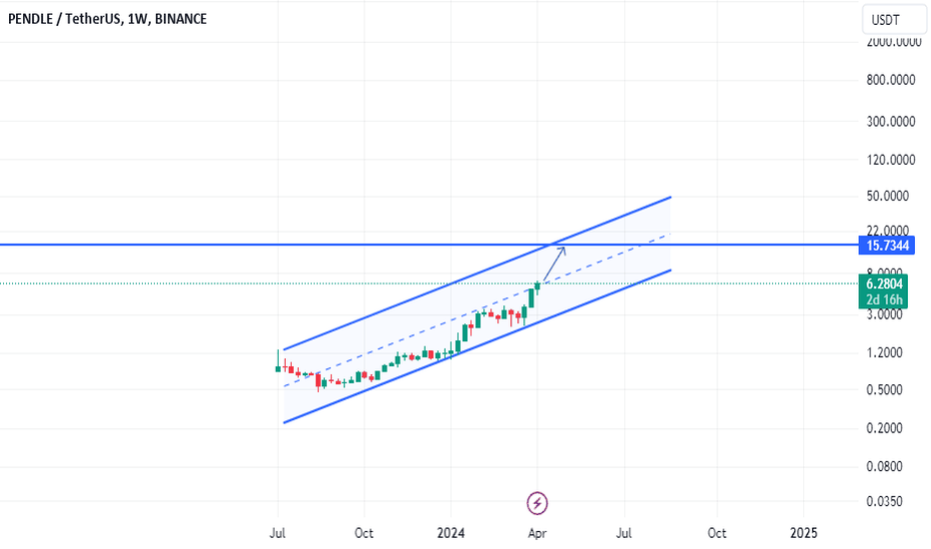Click the 0.0800 price axis label
Image resolution: width=931 pixels, height=549 pixels.
(x=885, y=466)
